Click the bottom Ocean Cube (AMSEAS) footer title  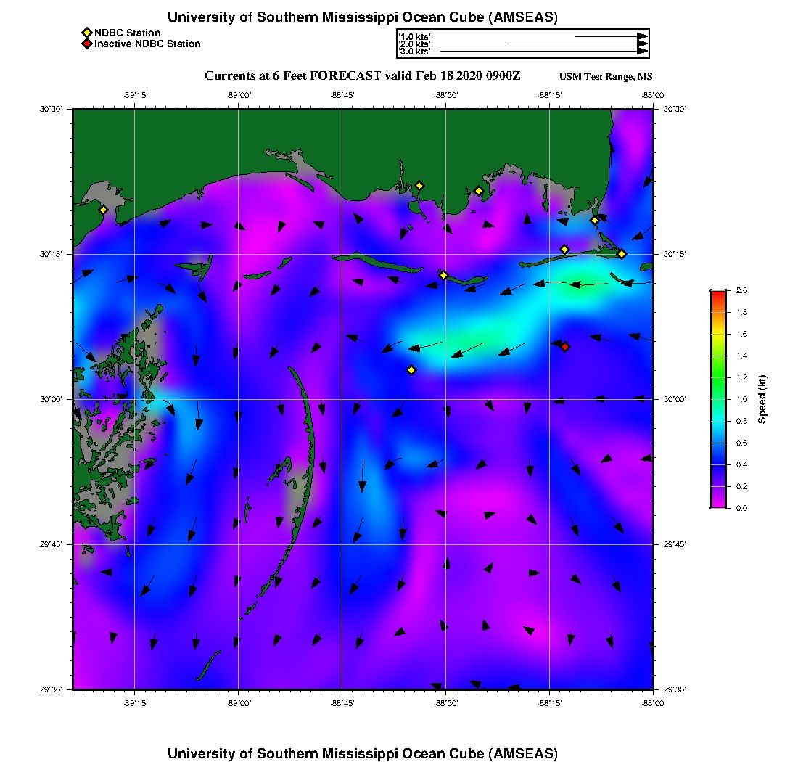(362, 753)
